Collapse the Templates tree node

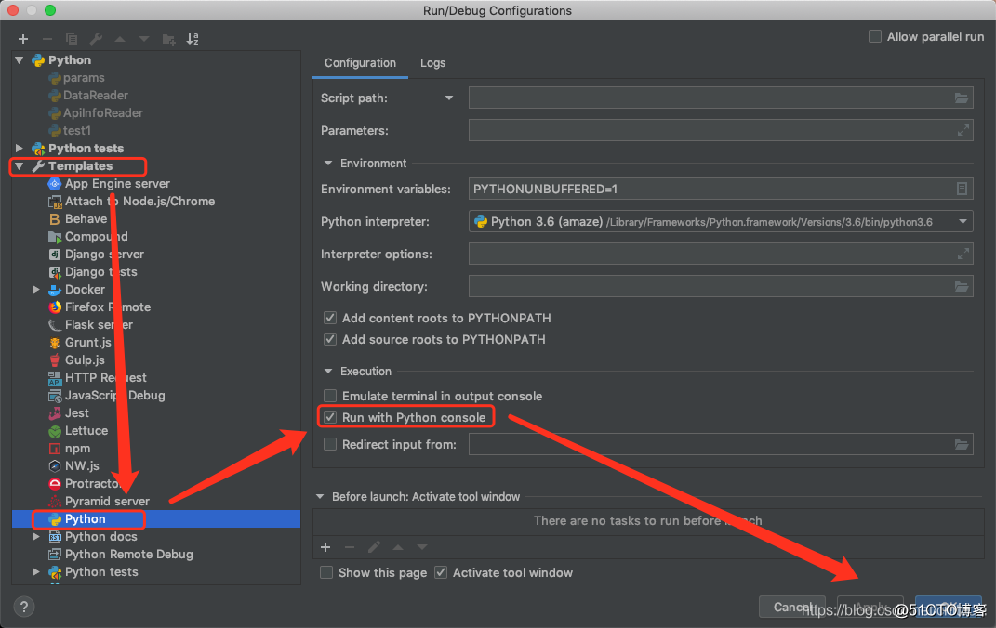pyautogui.click(x=19, y=166)
